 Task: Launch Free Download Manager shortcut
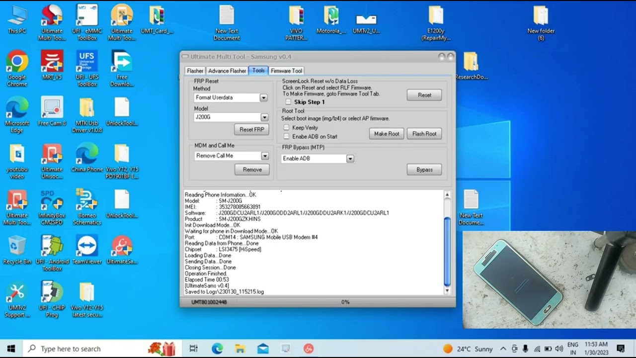tap(122, 69)
